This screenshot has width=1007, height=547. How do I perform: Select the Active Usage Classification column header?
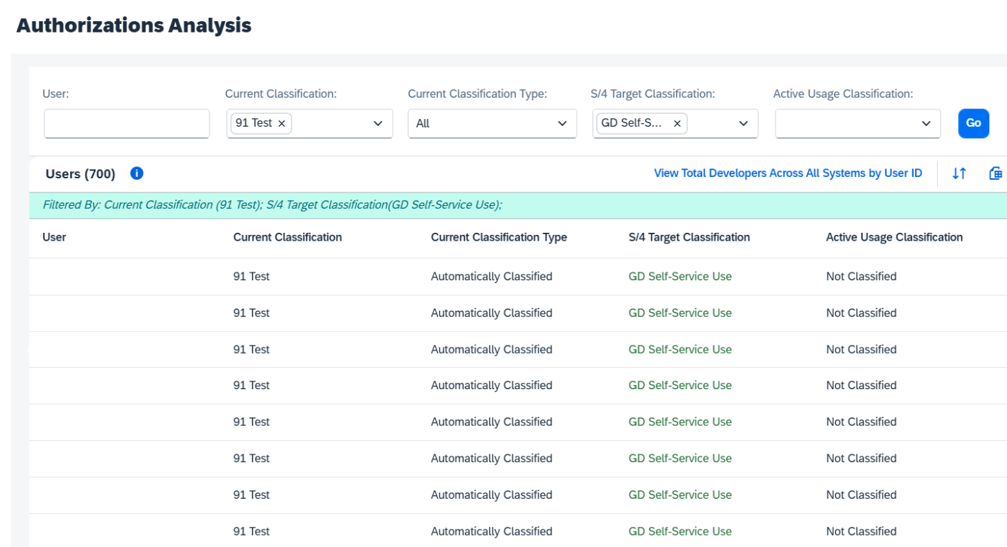894,238
